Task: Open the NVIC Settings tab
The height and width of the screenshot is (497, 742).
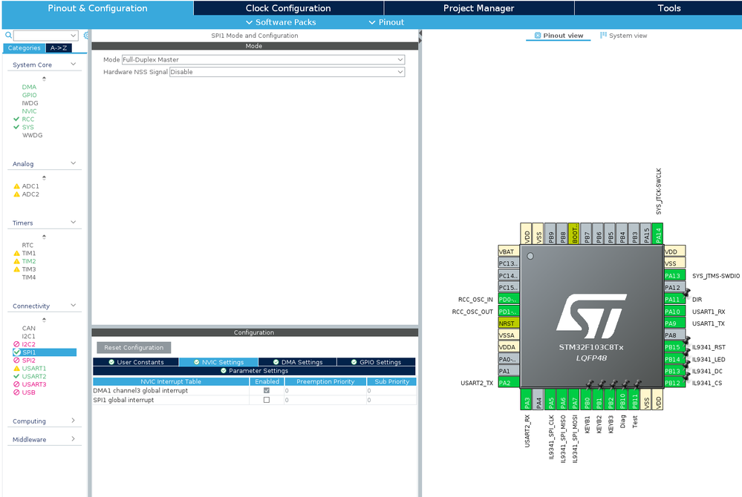Action: pyautogui.click(x=218, y=362)
